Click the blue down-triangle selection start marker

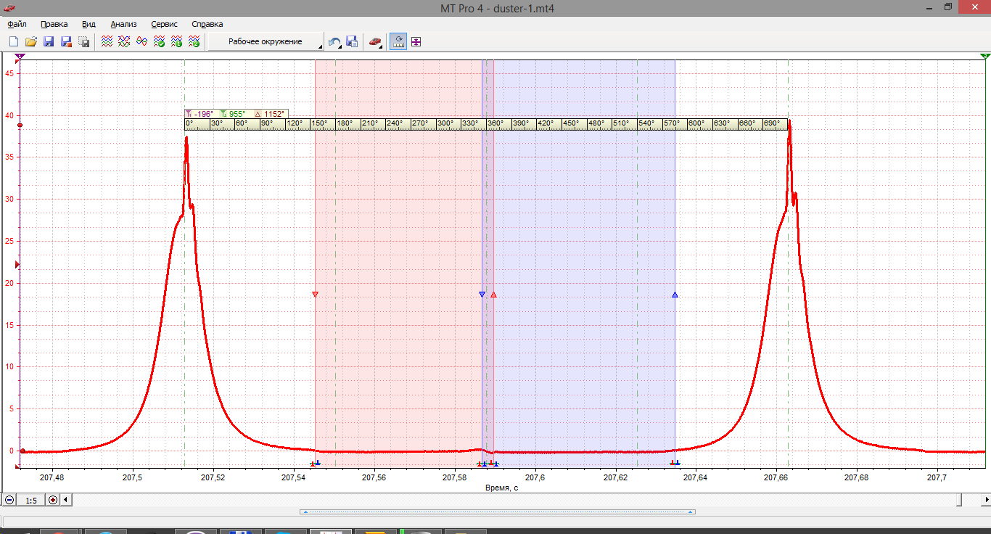pyautogui.click(x=482, y=294)
